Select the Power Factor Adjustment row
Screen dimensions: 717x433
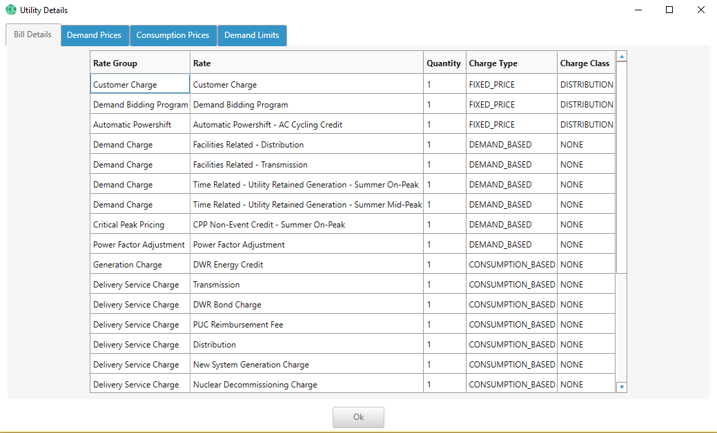tap(139, 244)
